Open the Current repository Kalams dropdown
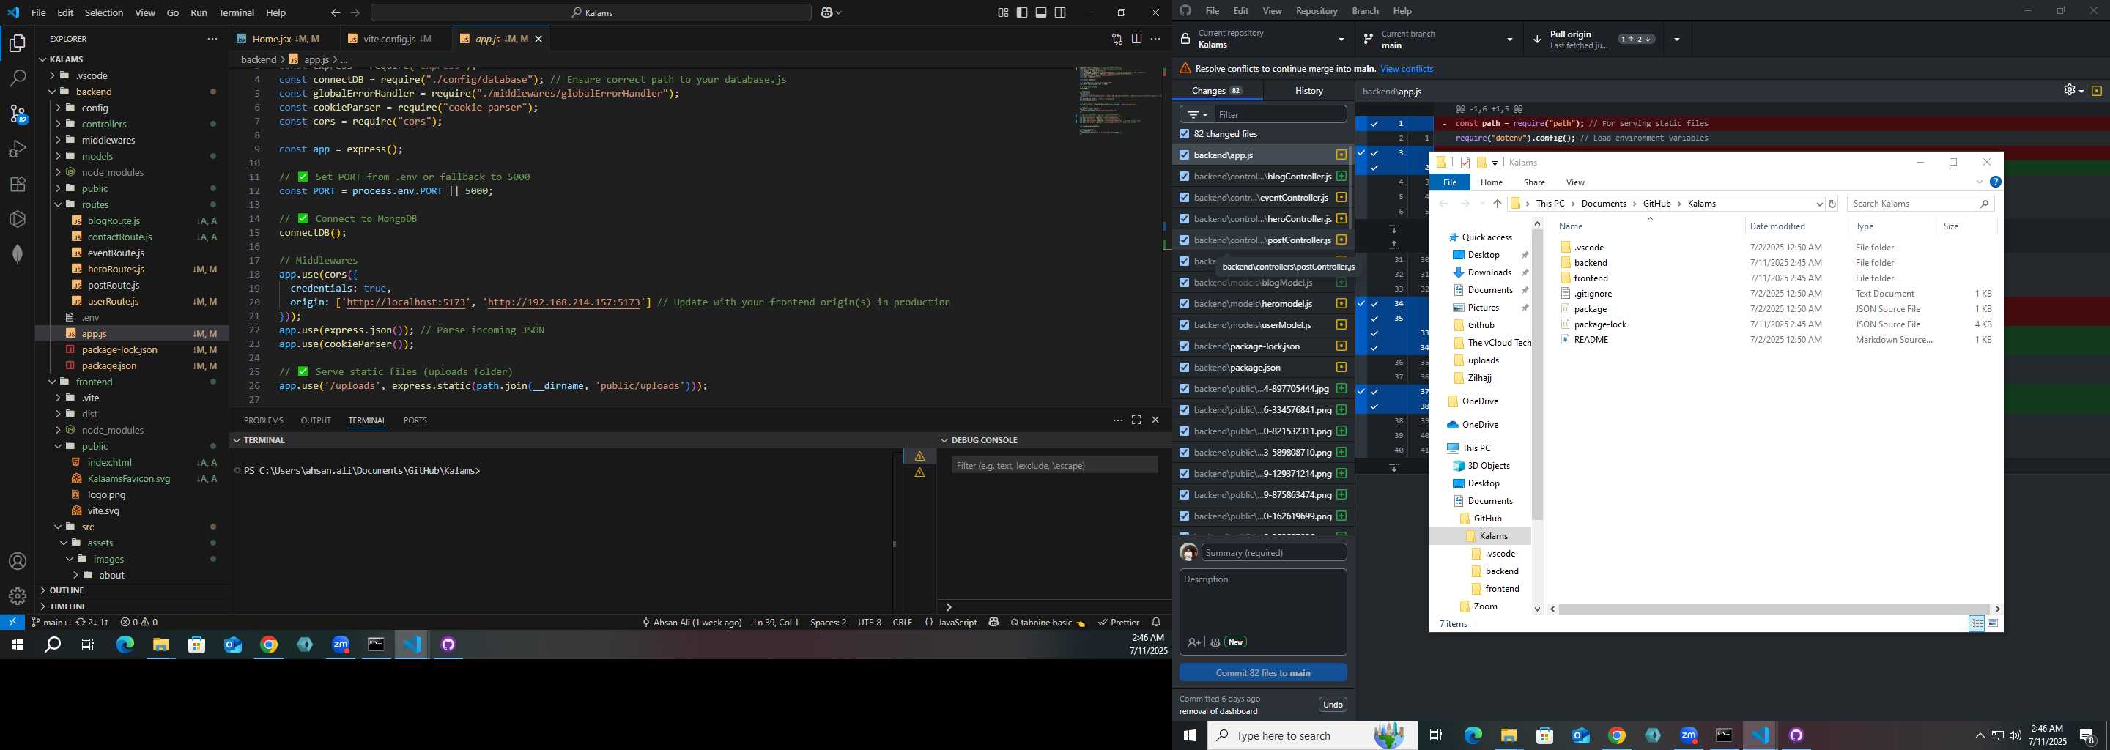The image size is (2110, 750). 1263,40
